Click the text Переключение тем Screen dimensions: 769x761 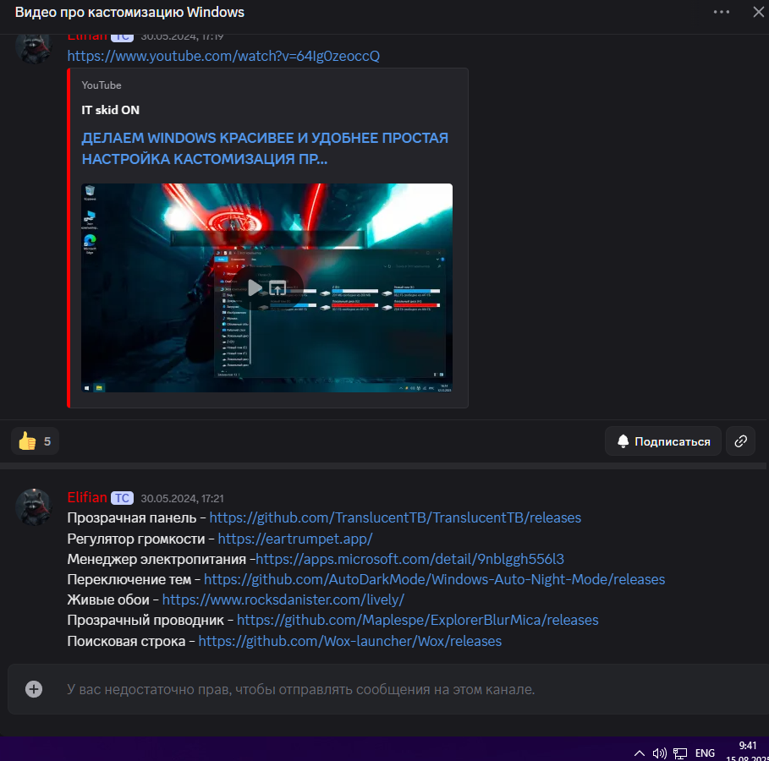(x=129, y=579)
